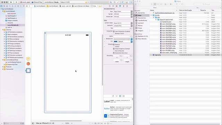222x125 pixels.
Task: Open the project navigator folder icon
Action: pos(1,6)
